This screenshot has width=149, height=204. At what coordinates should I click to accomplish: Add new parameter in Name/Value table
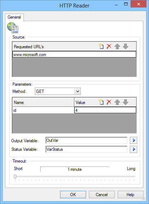point(101,102)
